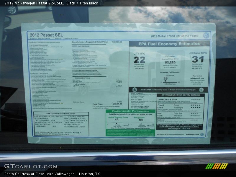Viewport: 236px width, 177px height.
Task: Click the colored stripes GTCarLot logo
Action: pyautogui.click(x=217, y=166)
